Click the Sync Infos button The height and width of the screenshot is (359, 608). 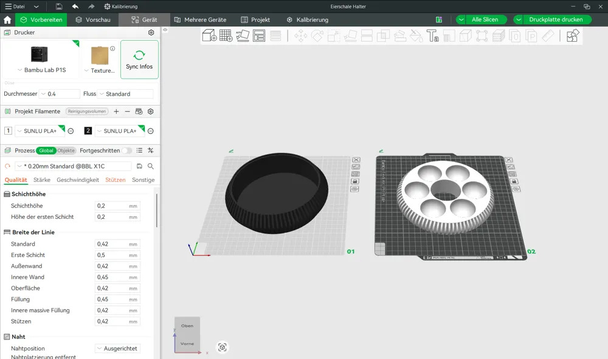point(139,59)
